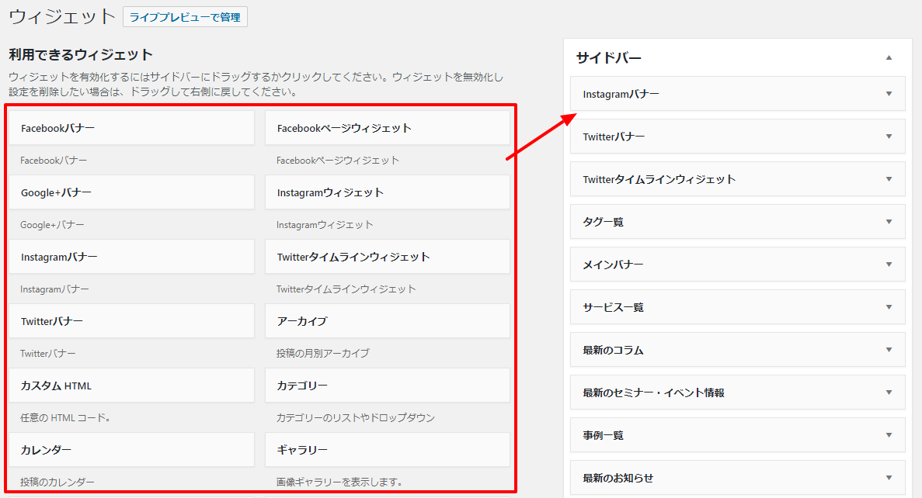Select the カテゴリー available widget

(388, 386)
